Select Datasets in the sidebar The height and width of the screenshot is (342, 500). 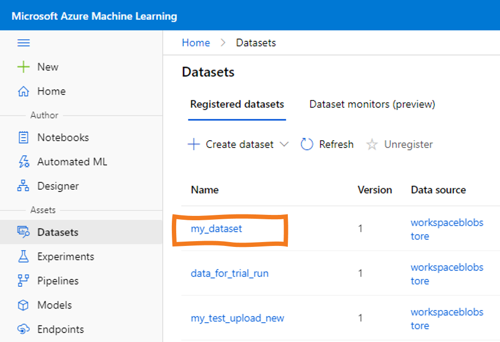(57, 232)
